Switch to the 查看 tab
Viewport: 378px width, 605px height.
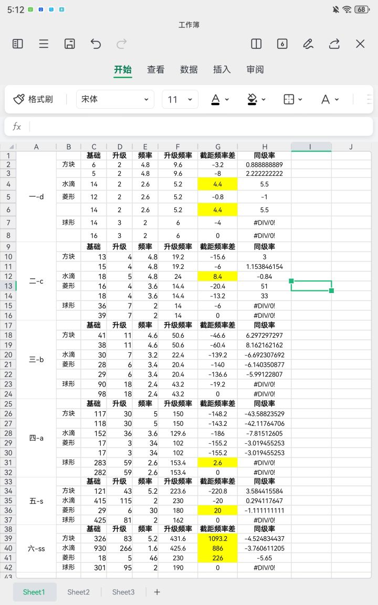click(156, 69)
